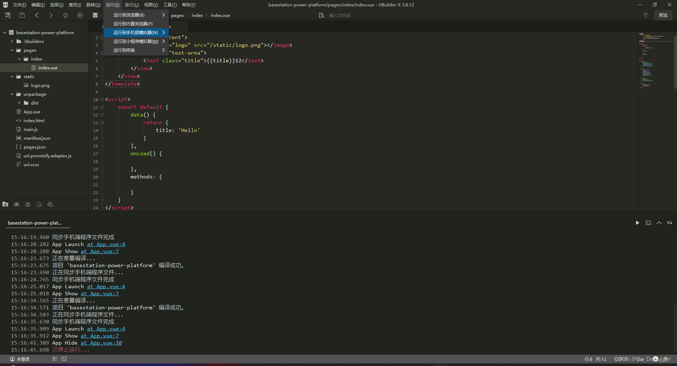The width and height of the screenshot is (677, 366).
Task: Fold the code block on line 10
Action: click(102, 99)
